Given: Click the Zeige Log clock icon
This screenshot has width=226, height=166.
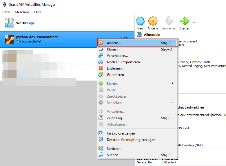Looking at the screenshot, I should pyautogui.click(x=101, y=118).
